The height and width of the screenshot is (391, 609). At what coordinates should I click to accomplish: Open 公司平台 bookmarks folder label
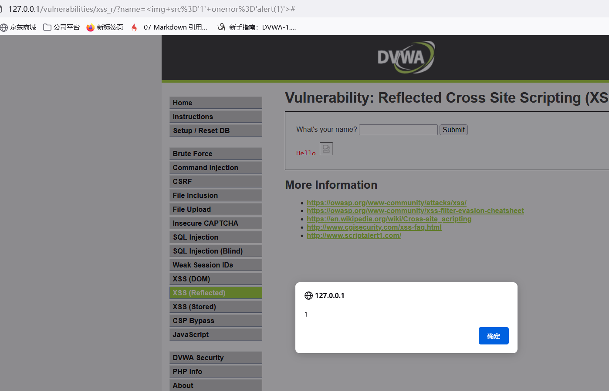point(67,27)
